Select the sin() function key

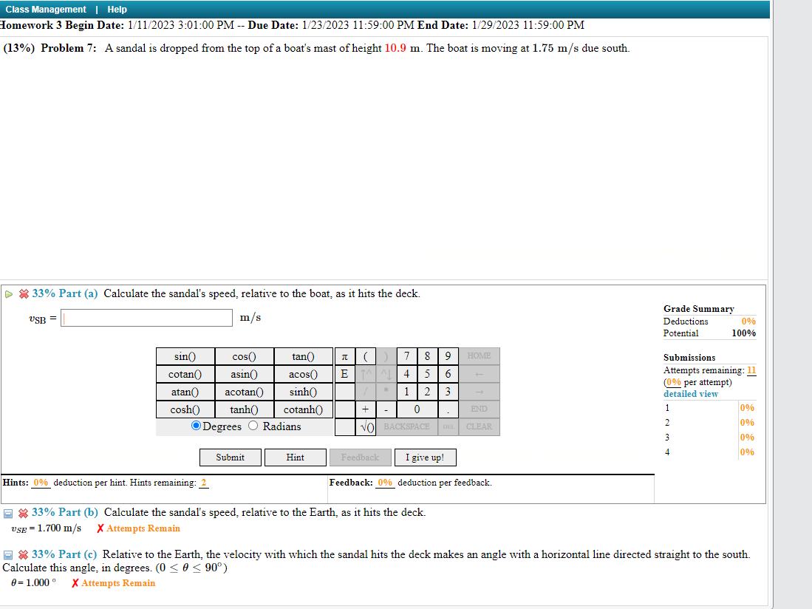click(185, 356)
